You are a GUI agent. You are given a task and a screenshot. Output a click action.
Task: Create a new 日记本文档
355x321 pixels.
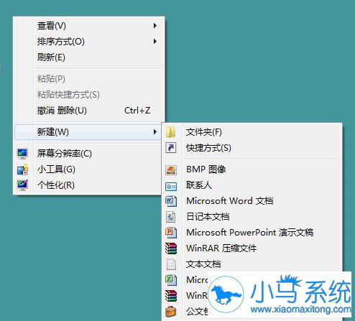pyautogui.click(x=252, y=217)
